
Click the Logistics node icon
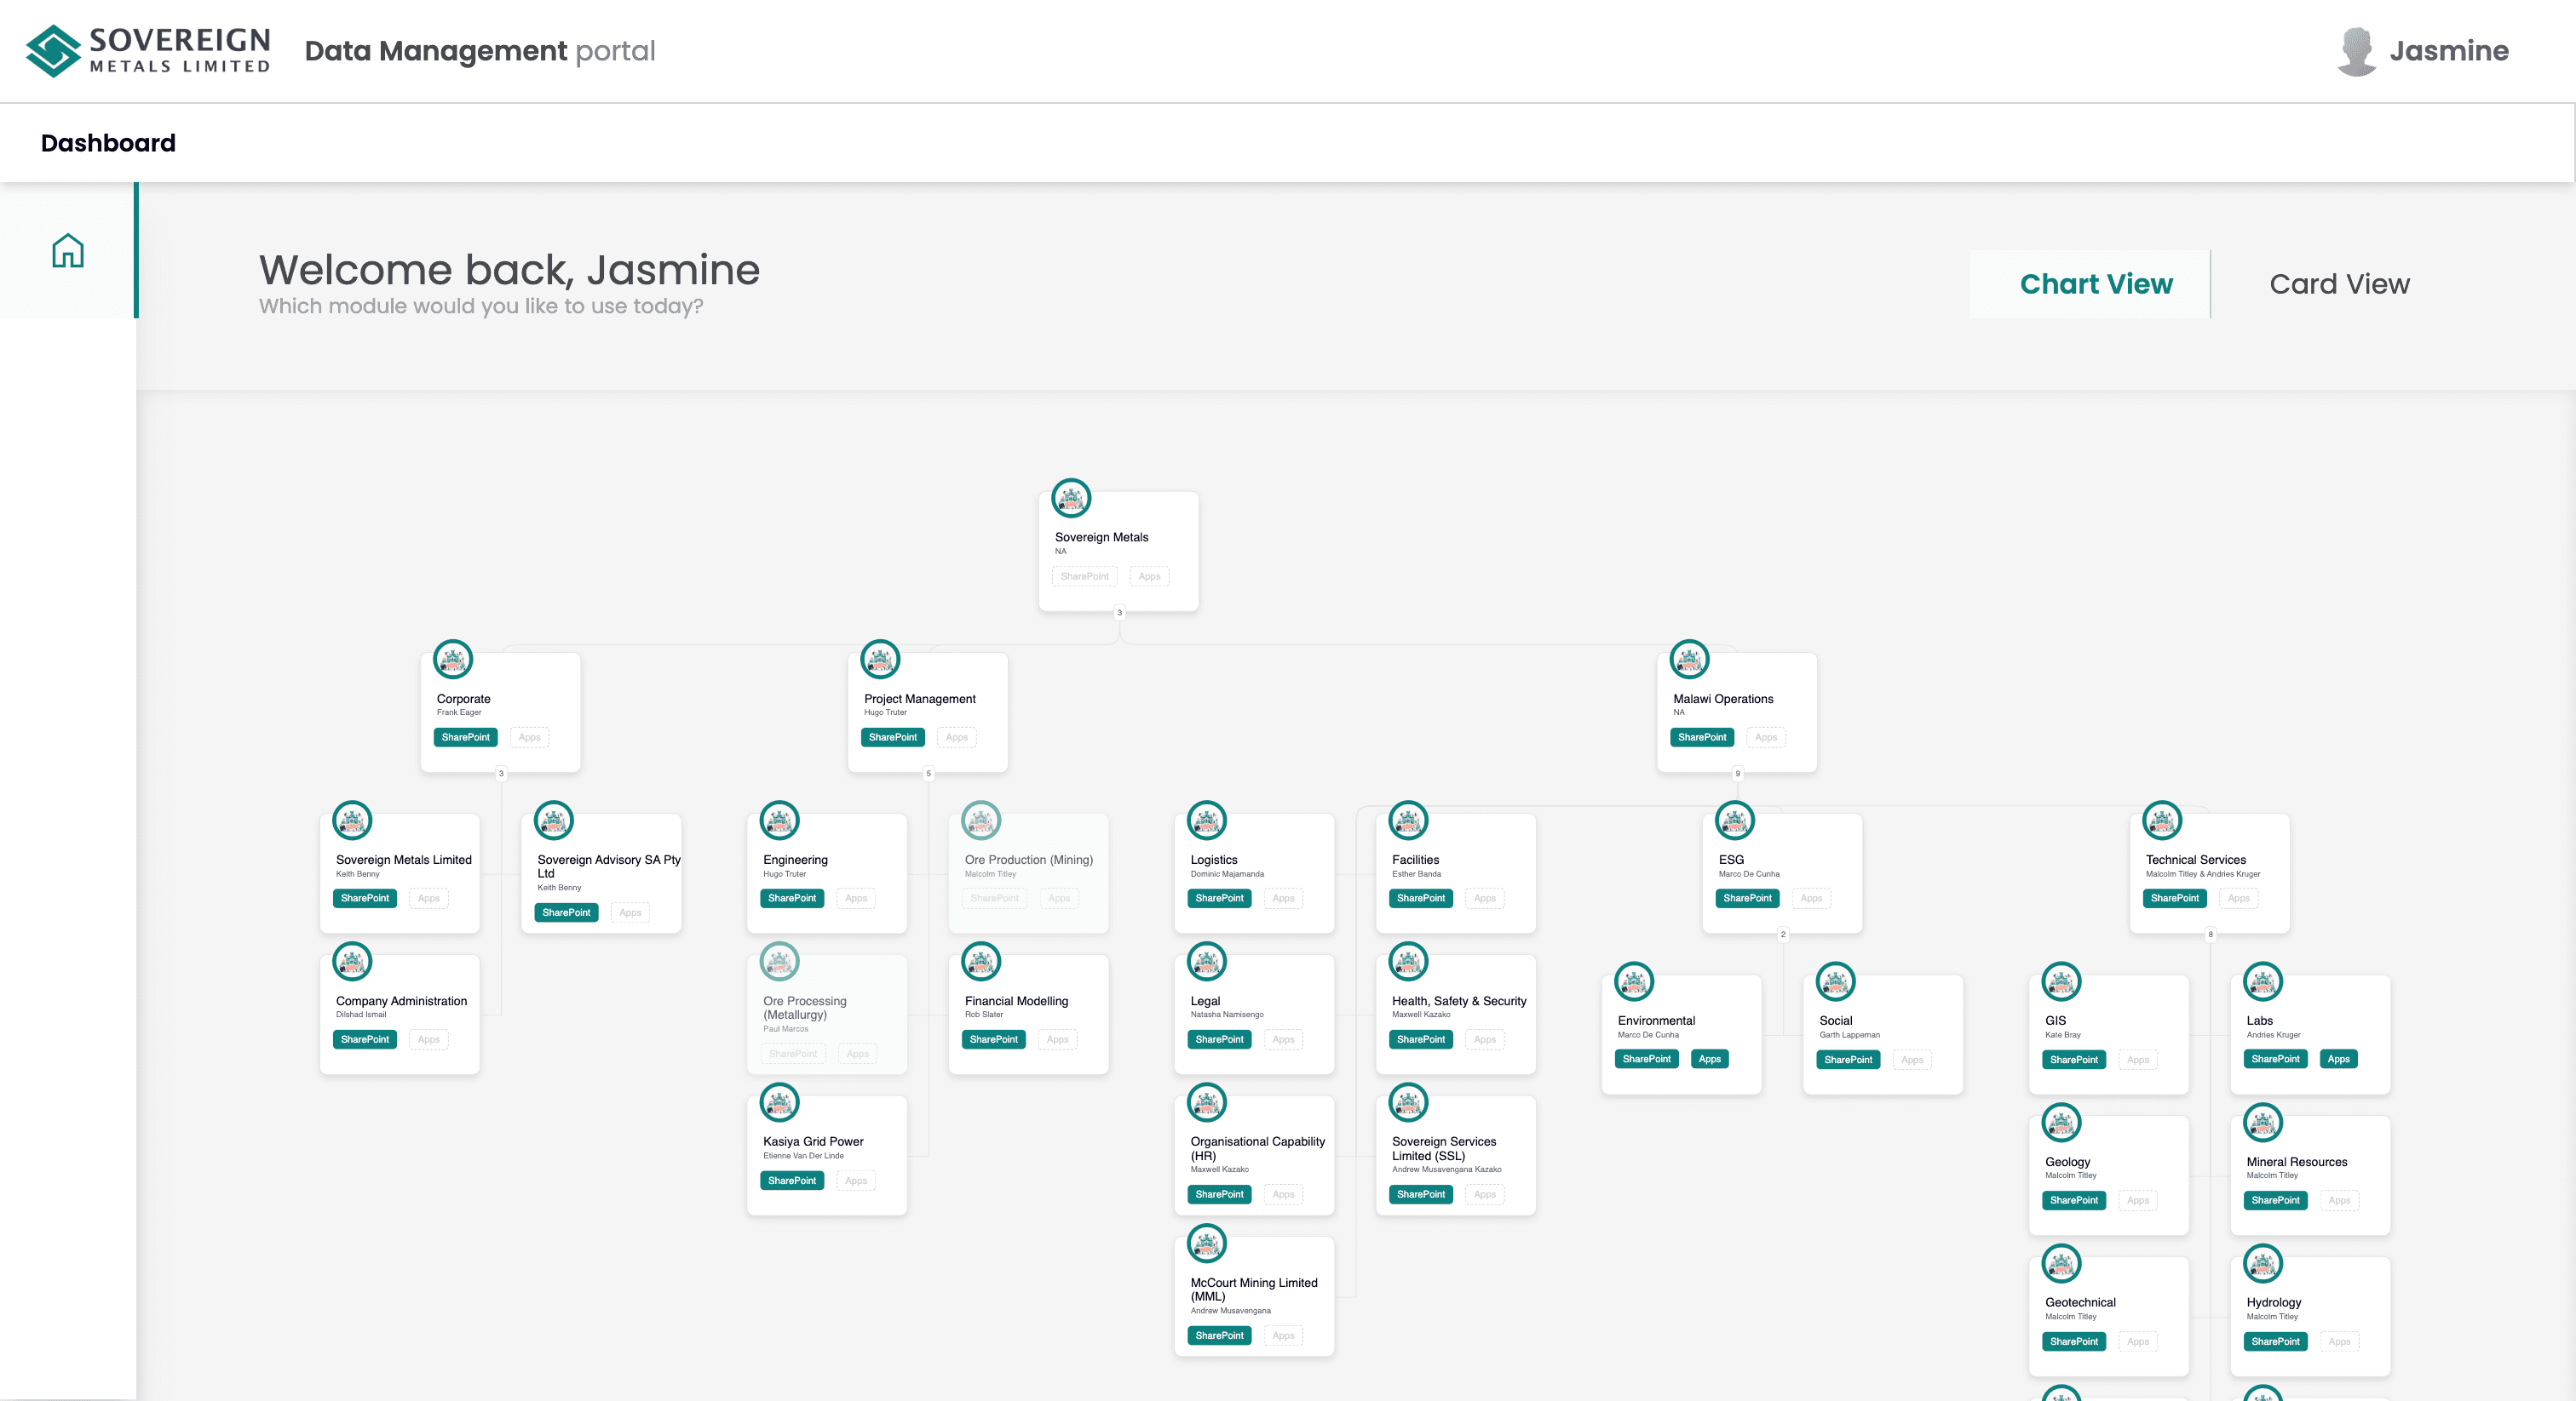click(1207, 821)
